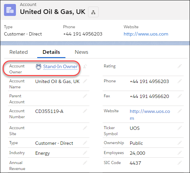Edit Account Number pencil icon
Image resolution: width=190 pixels, height=173 pixels.
85,111
